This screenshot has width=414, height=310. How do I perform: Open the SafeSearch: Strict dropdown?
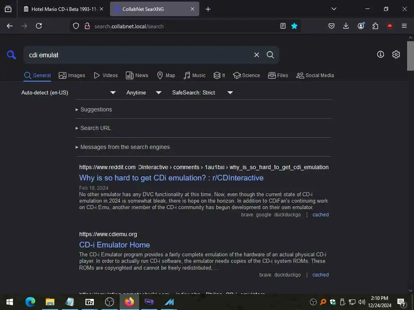203,92
